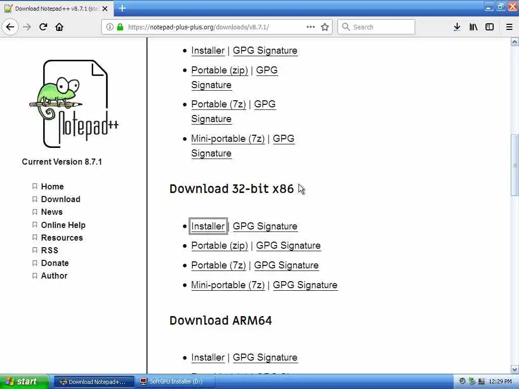Switch to Download Notepad++ taskbar button

pyautogui.click(x=94, y=382)
